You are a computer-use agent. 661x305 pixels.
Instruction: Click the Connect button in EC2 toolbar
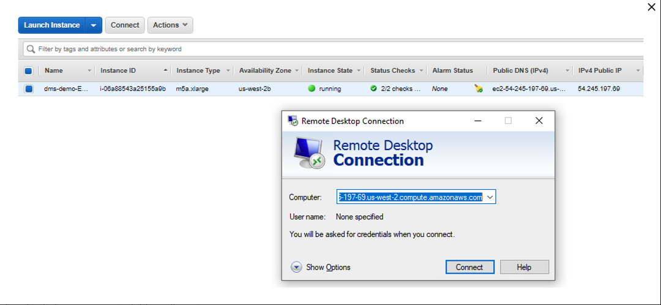point(125,25)
